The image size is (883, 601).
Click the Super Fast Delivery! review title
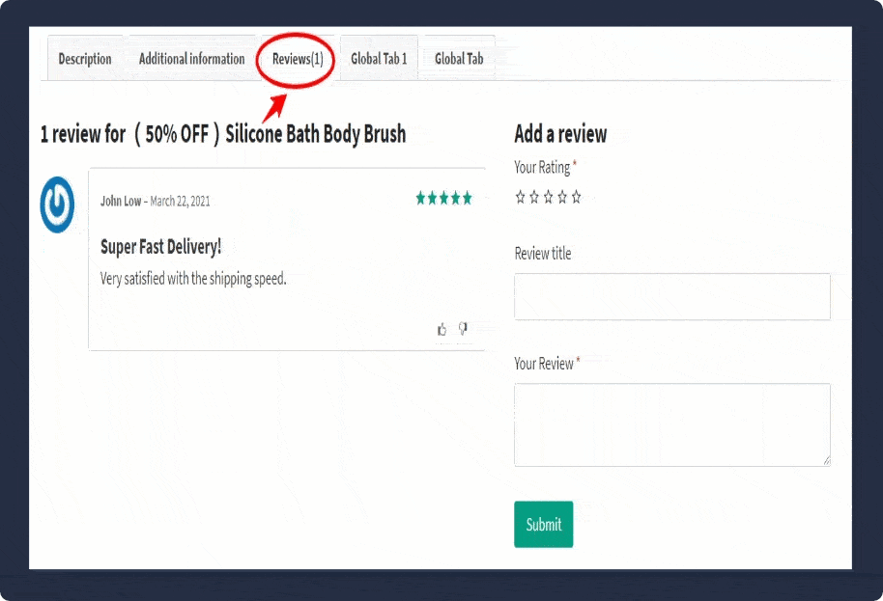click(160, 247)
